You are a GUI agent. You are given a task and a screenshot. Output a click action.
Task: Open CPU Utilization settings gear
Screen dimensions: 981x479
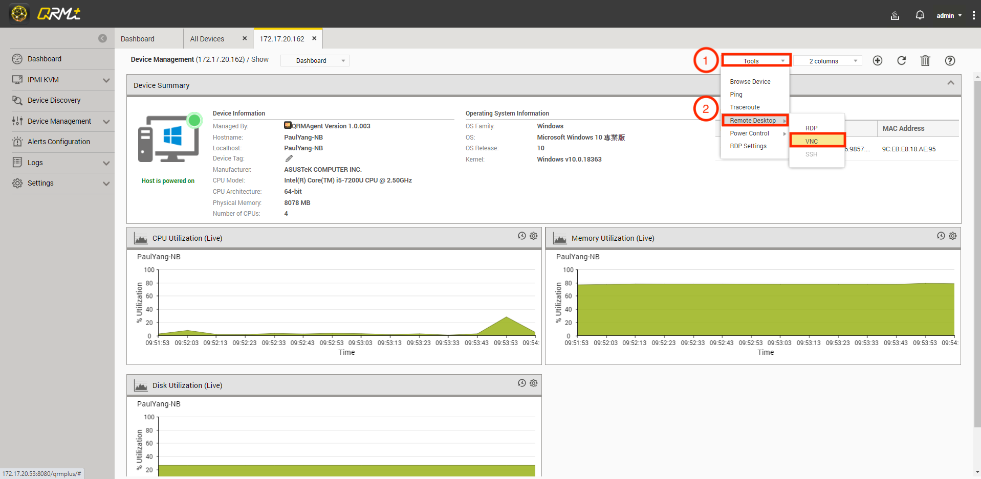tap(533, 236)
